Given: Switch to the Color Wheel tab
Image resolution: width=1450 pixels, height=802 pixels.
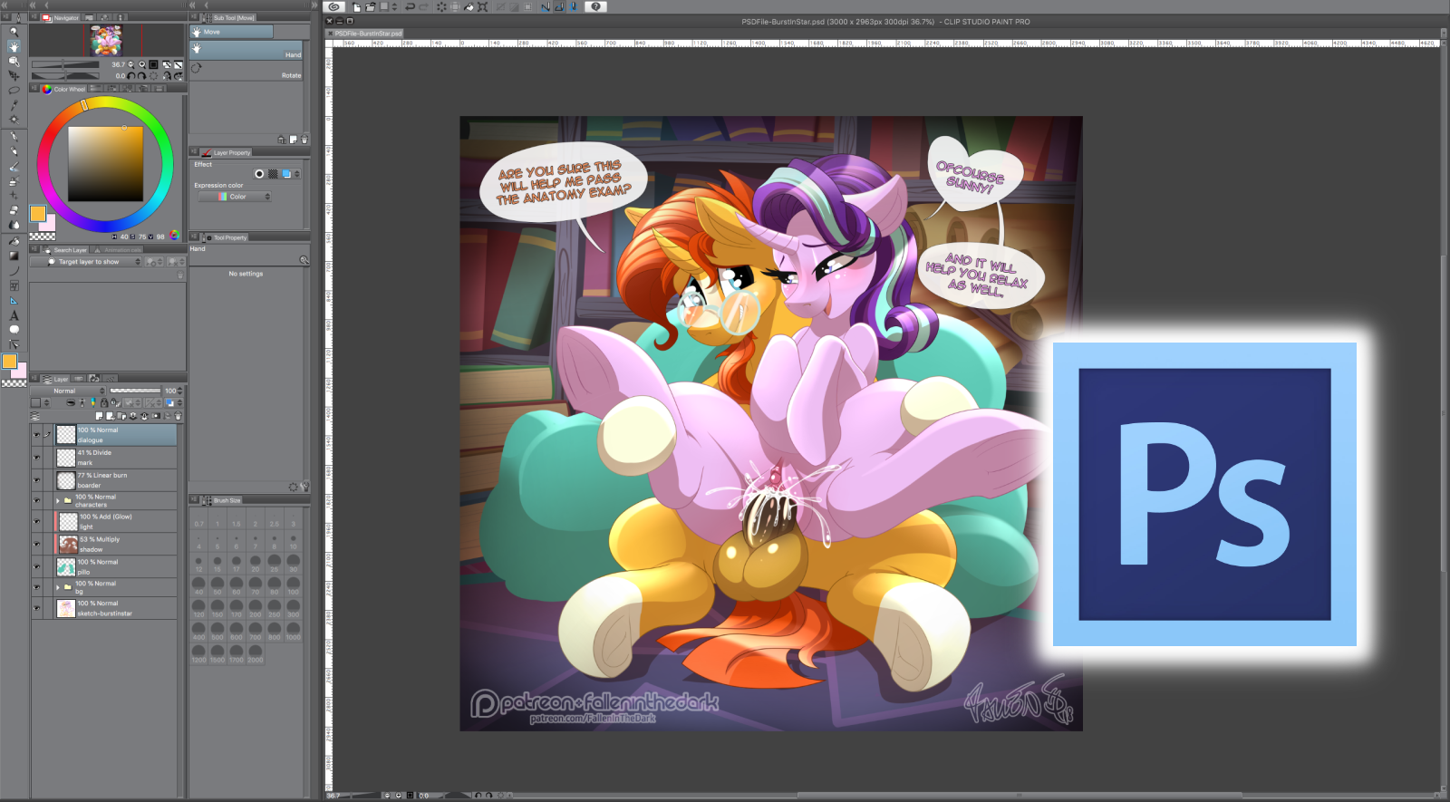Looking at the screenshot, I should [64, 89].
